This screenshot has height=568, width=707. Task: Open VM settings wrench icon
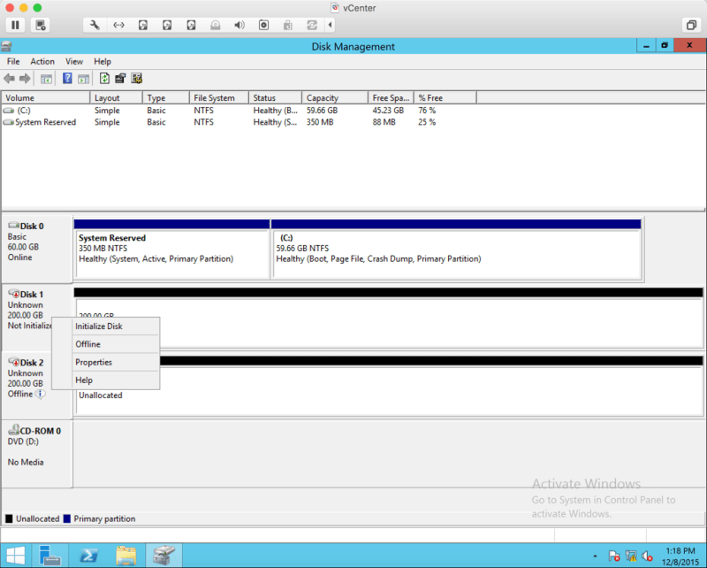click(x=95, y=25)
